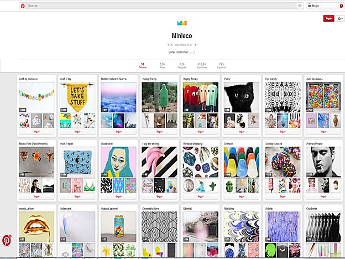This screenshot has height=259, width=345.
Task: Open the colorful candy balls cover image
Action: 323,97
